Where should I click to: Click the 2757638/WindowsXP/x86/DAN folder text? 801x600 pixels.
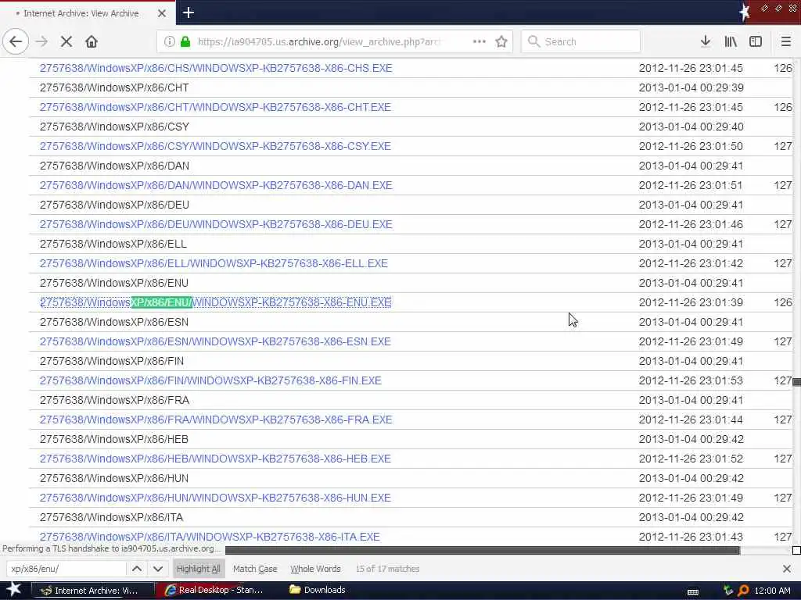(x=114, y=166)
